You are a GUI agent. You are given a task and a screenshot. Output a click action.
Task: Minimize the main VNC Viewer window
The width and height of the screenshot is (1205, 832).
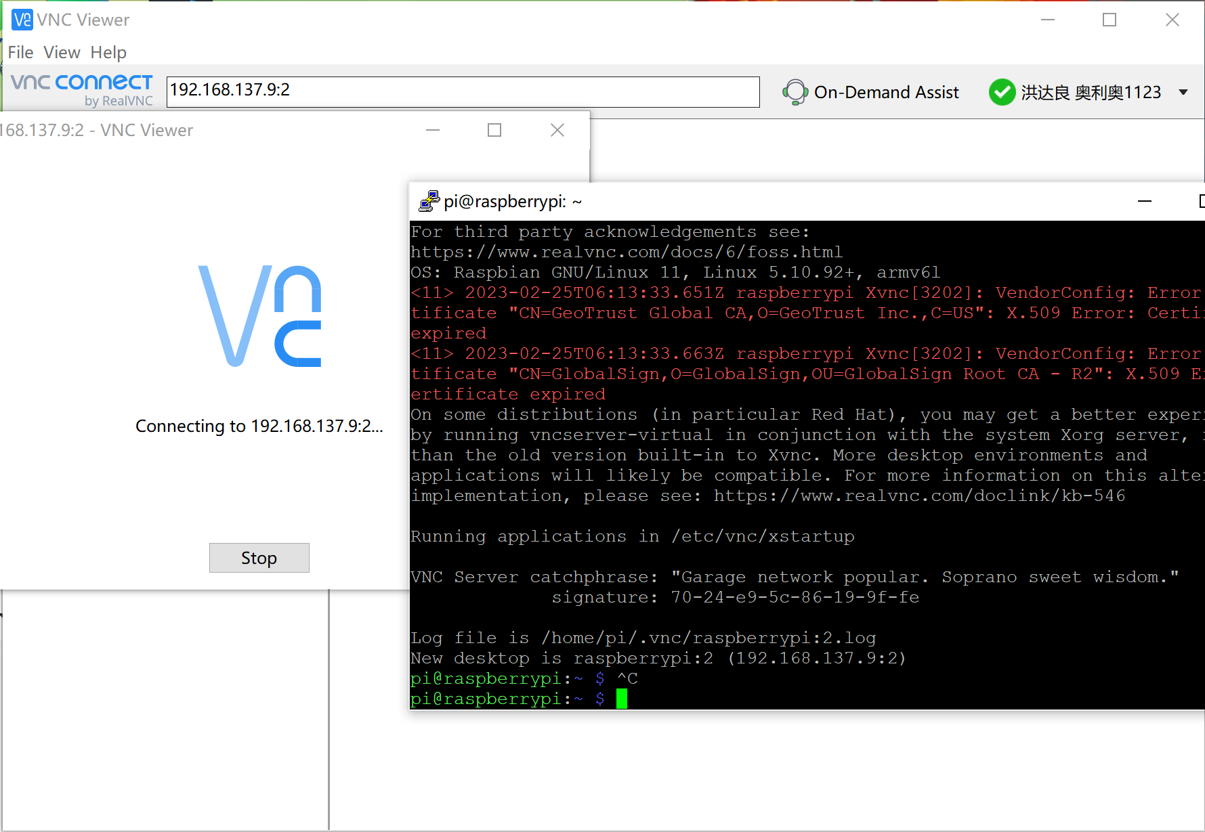coord(1047,20)
